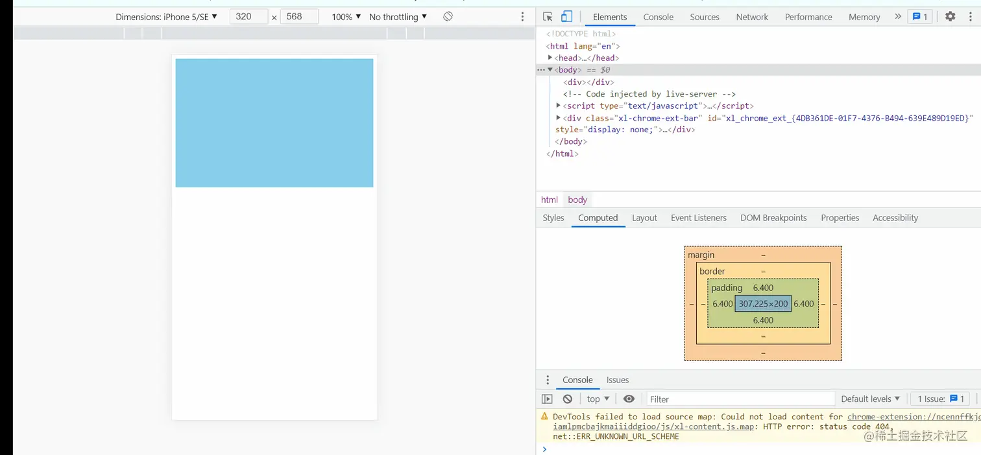Click the warning triangle icon in console

[544, 417]
